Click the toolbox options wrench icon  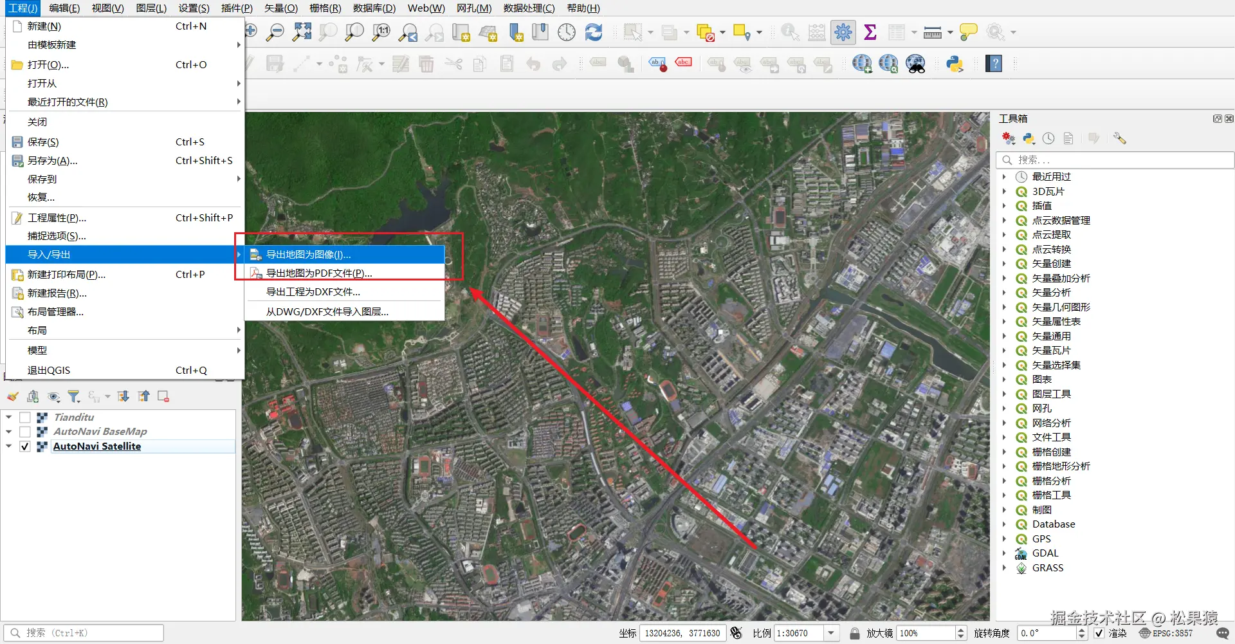point(1120,138)
